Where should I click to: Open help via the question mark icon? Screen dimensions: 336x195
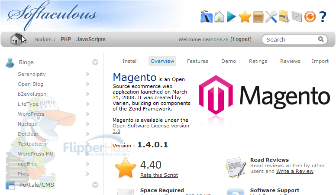323,17
